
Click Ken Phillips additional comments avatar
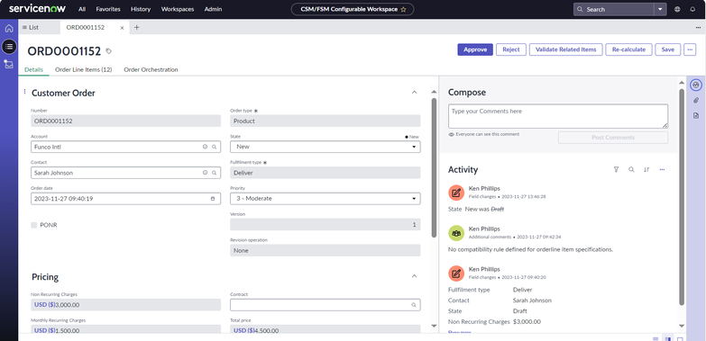point(456,233)
